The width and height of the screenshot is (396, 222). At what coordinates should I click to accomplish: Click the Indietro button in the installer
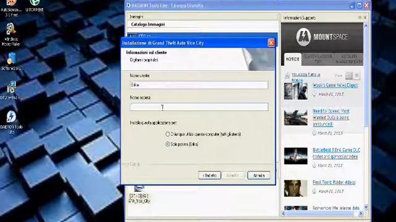click(210, 175)
